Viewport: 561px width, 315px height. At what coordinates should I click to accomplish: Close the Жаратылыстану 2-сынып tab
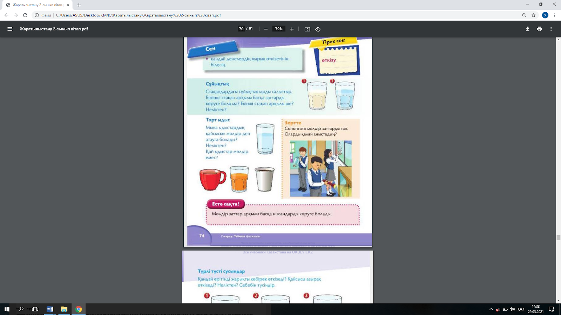68,5
